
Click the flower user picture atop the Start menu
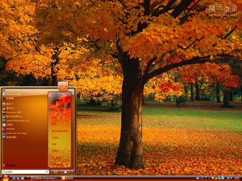click(x=63, y=87)
